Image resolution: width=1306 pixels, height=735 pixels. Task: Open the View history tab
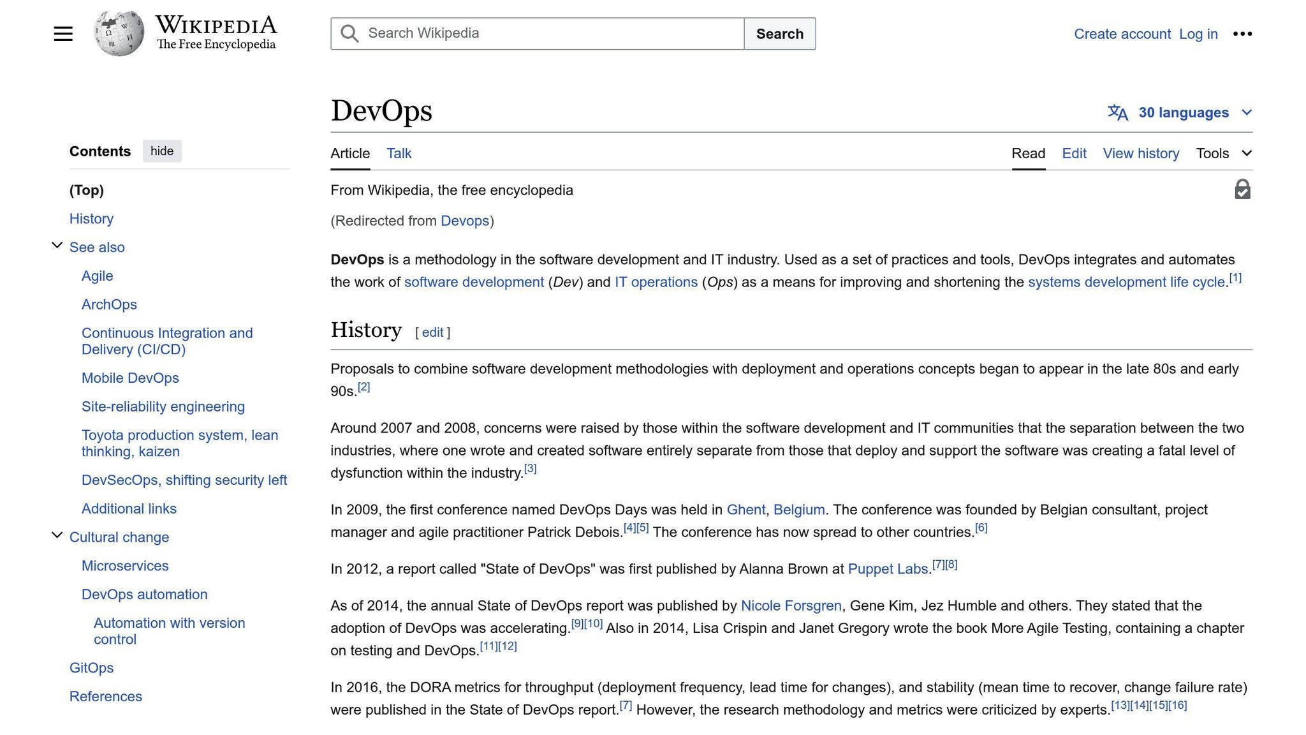[x=1141, y=153]
